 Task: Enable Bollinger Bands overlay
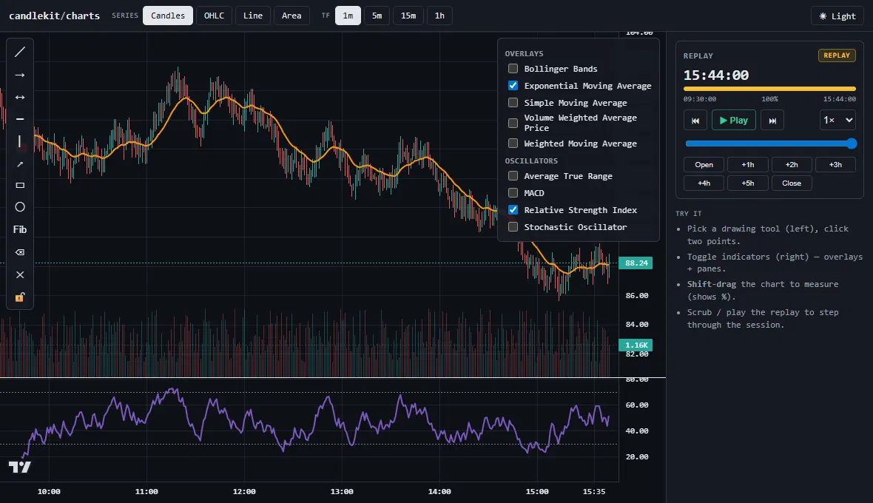click(x=513, y=69)
